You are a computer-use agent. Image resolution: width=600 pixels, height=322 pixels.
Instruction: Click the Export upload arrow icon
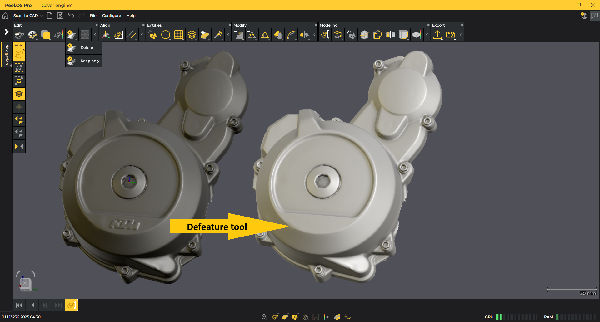437,35
